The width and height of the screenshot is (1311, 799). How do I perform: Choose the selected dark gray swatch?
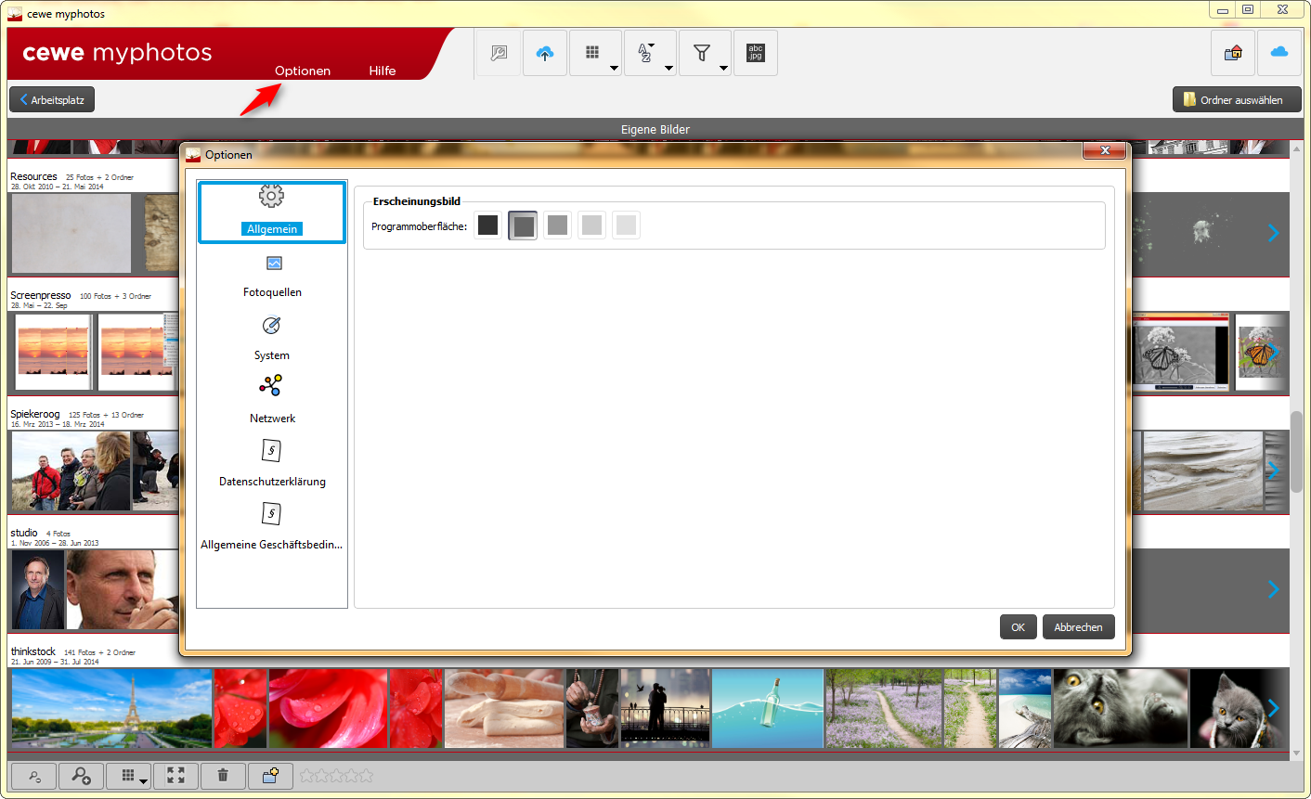(523, 225)
